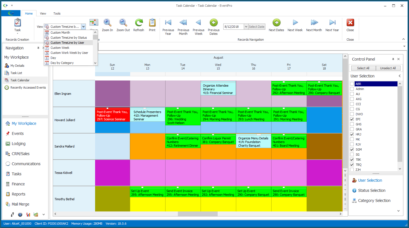The width and height of the screenshot is (409, 228).
Task: Click the Zoom In magnifier icon
Action: 107,23
